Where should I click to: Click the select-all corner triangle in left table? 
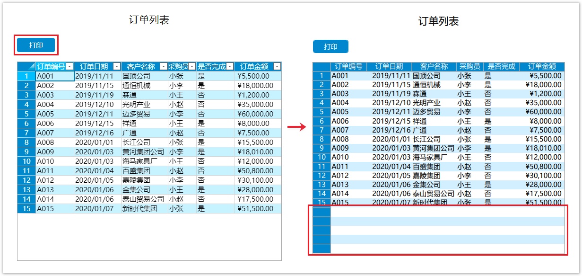(26, 67)
